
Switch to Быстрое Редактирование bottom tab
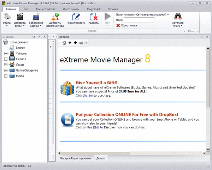coord(76,158)
